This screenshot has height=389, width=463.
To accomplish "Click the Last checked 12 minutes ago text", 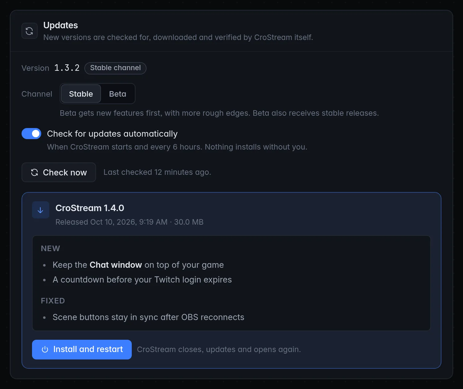I will tap(157, 172).
